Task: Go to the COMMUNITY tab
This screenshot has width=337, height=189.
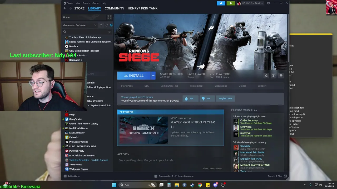Action: pos(114,8)
